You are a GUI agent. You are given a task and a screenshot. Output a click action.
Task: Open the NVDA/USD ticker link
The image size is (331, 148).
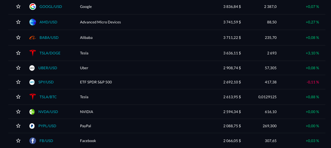click(48, 112)
